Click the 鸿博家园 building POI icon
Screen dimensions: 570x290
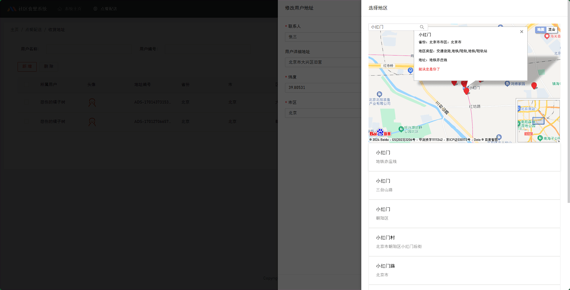(x=507, y=84)
